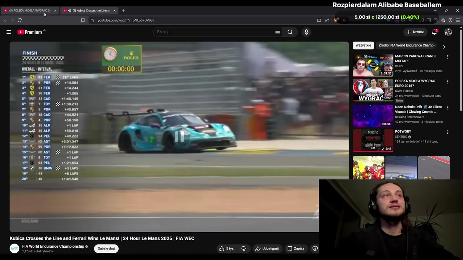This screenshot has height=260, width=463.
Task: Click the page vertical scrollbar
Action: click(461, 70)
